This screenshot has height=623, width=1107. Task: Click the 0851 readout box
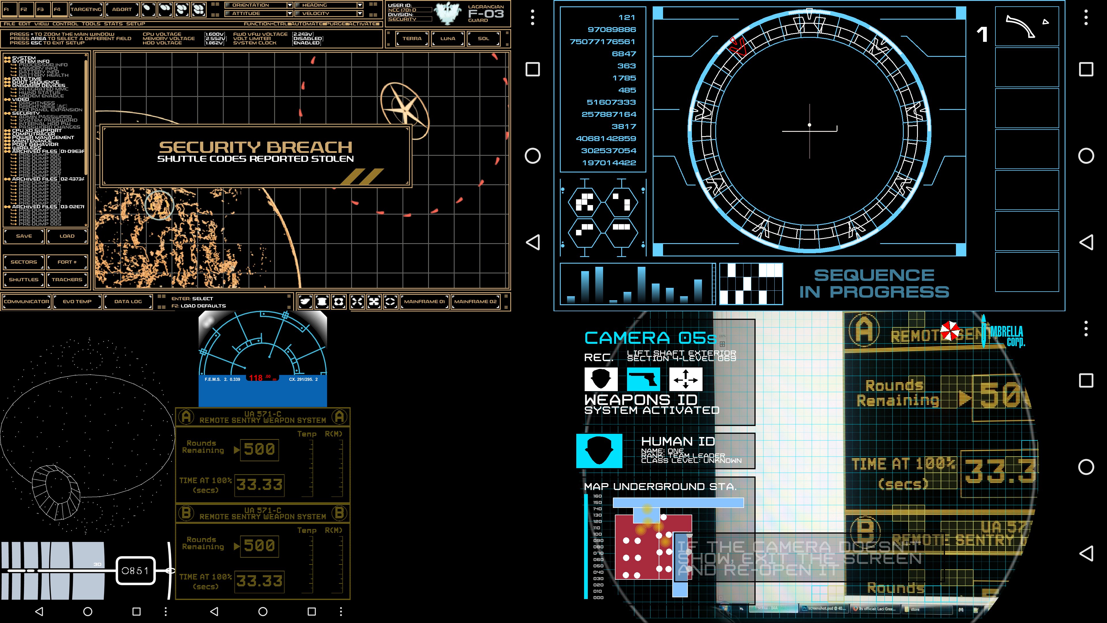135,571
